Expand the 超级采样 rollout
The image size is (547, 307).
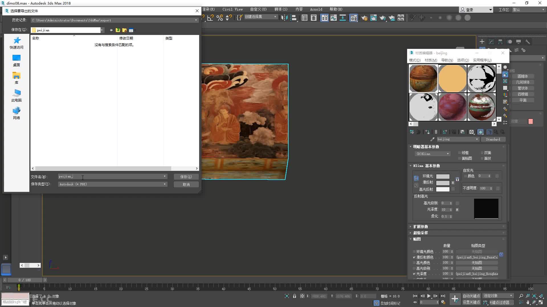[421, 233]
